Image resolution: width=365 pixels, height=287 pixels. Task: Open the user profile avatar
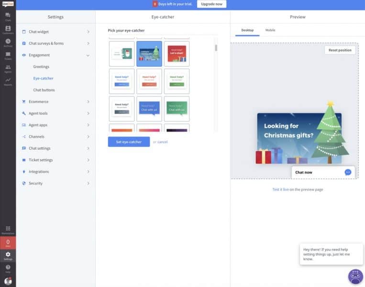(x=8, y=281)
